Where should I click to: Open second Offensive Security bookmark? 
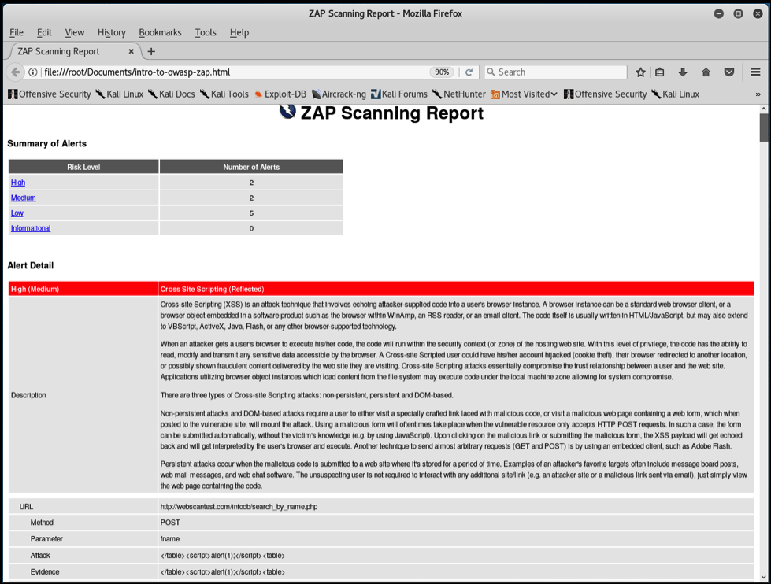click(x=606, y=94)
